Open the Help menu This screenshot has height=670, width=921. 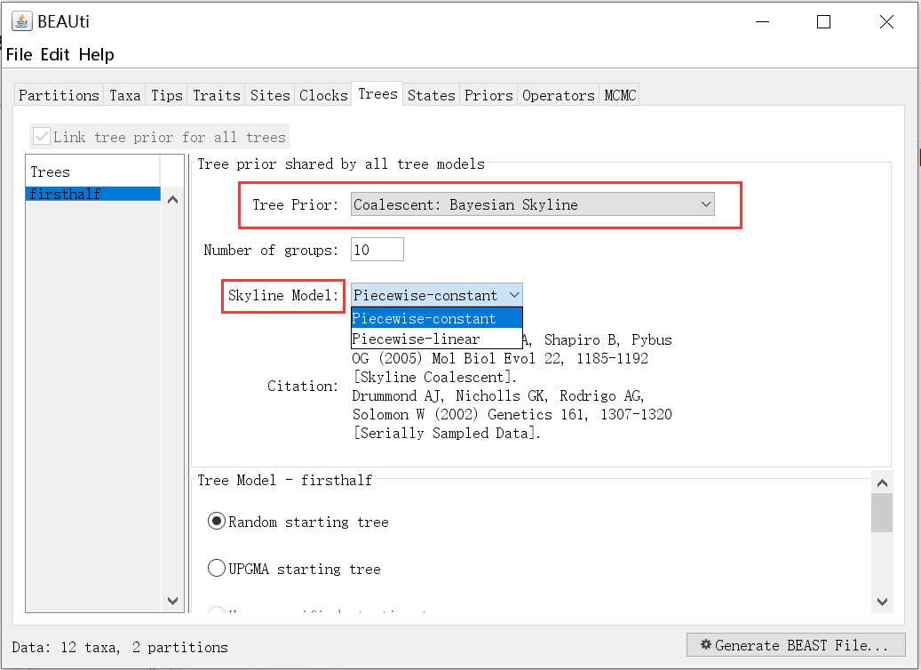(96, 55)
